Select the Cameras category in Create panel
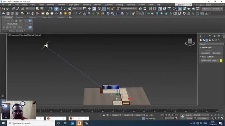 tap(210, 40)
